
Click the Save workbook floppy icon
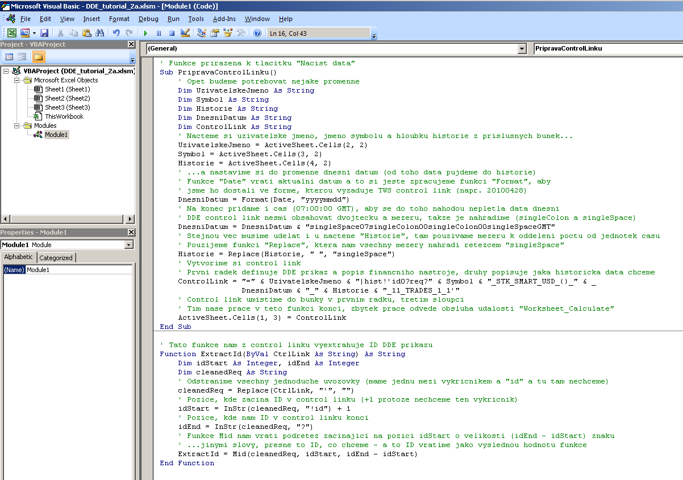point(44,34)
